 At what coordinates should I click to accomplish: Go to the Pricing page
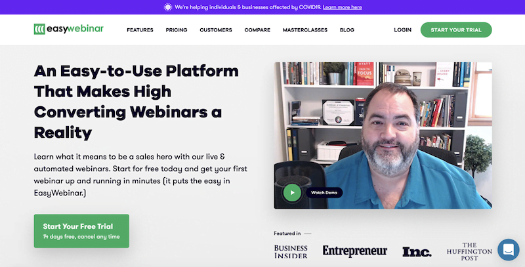(177, 30)
